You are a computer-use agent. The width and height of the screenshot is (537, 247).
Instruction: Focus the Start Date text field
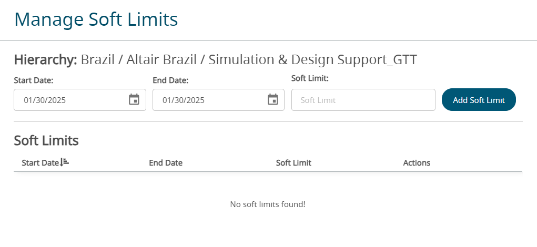point(71,100)
